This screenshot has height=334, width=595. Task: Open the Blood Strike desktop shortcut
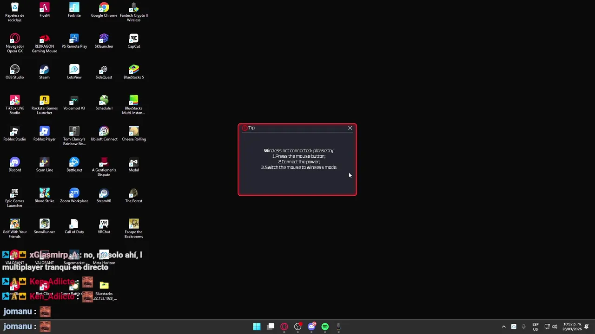click(44, 195)
